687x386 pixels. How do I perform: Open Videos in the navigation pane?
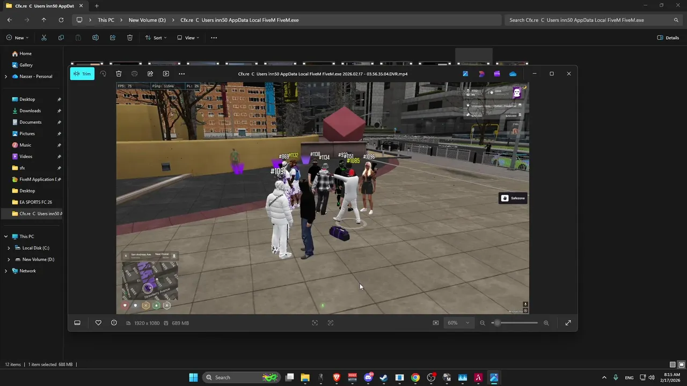pyautogui.click(x=26, y=157)
